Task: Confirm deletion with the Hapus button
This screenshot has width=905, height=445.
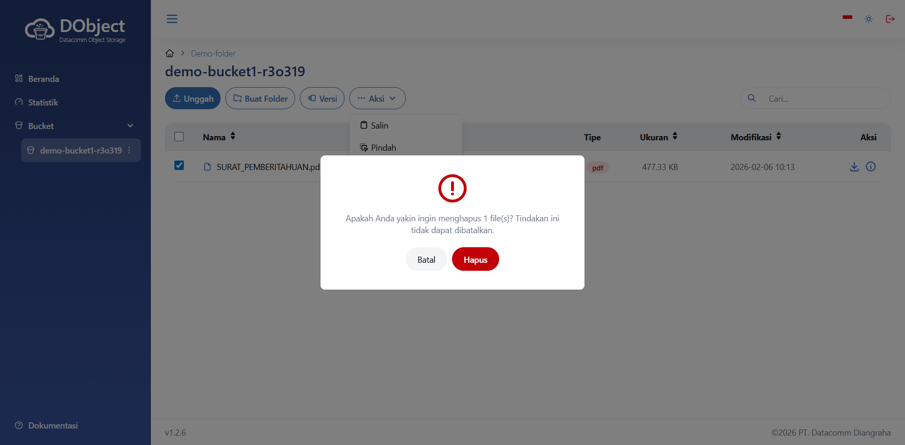Action: pyautogui.click(x=475, y=259)
